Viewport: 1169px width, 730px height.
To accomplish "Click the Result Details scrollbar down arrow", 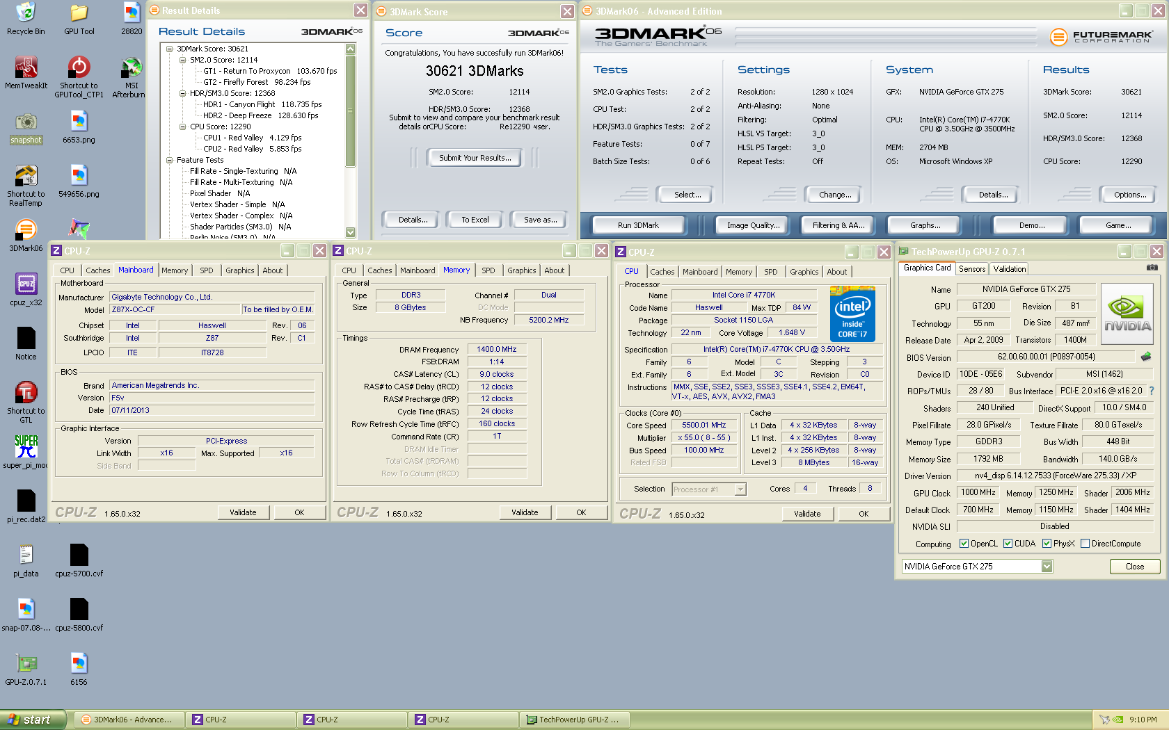I will [350, 233].
